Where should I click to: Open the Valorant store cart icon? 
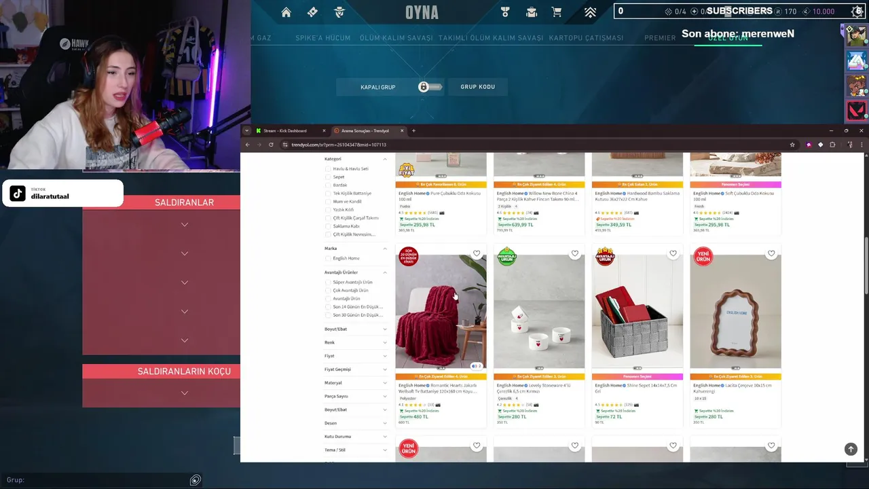(x=557, y=12)
